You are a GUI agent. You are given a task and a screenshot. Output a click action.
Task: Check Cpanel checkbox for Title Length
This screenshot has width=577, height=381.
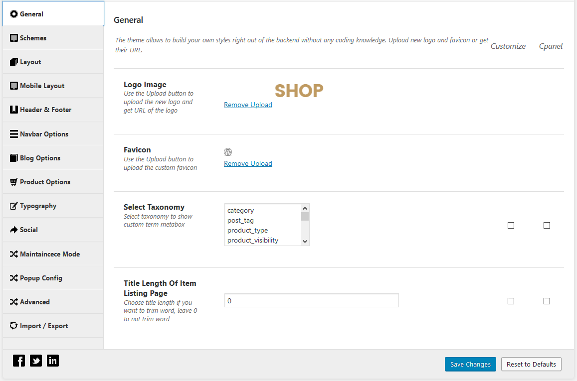tap(547, 301)
